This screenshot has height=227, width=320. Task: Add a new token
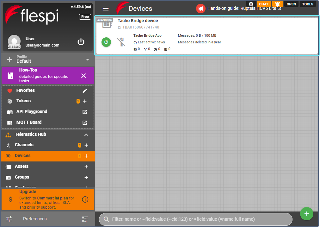pyautogui.click(x=85, y=101)
